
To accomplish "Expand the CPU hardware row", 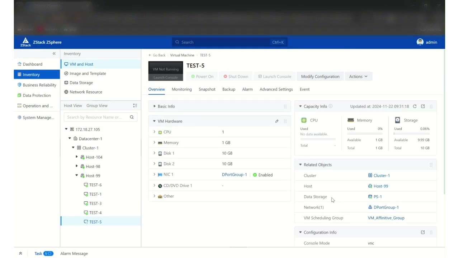I will point(155,132).
